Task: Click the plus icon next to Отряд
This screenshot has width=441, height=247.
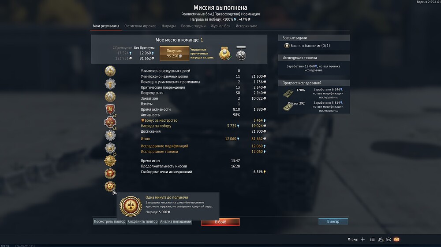Action: [363, 240]
